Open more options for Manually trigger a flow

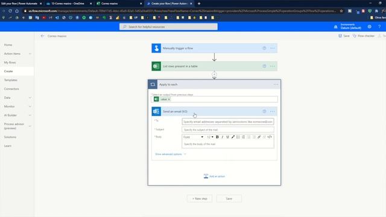click(272, 48)
